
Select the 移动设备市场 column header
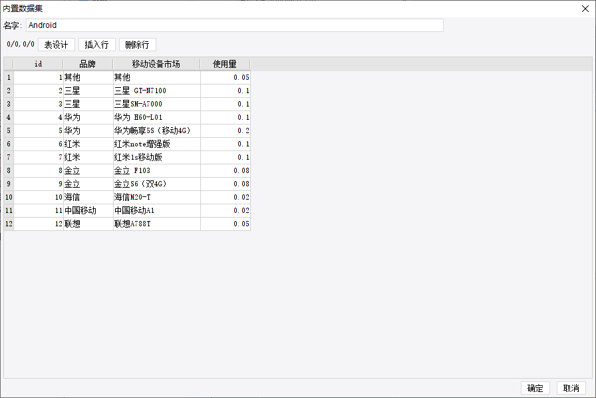(156, 64)
